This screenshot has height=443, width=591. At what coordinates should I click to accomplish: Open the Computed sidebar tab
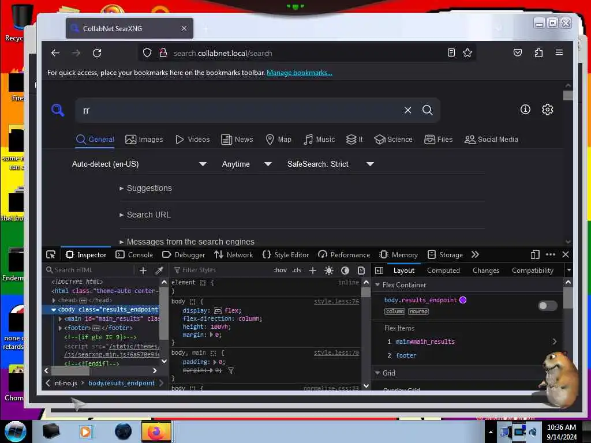coord(443,271)
